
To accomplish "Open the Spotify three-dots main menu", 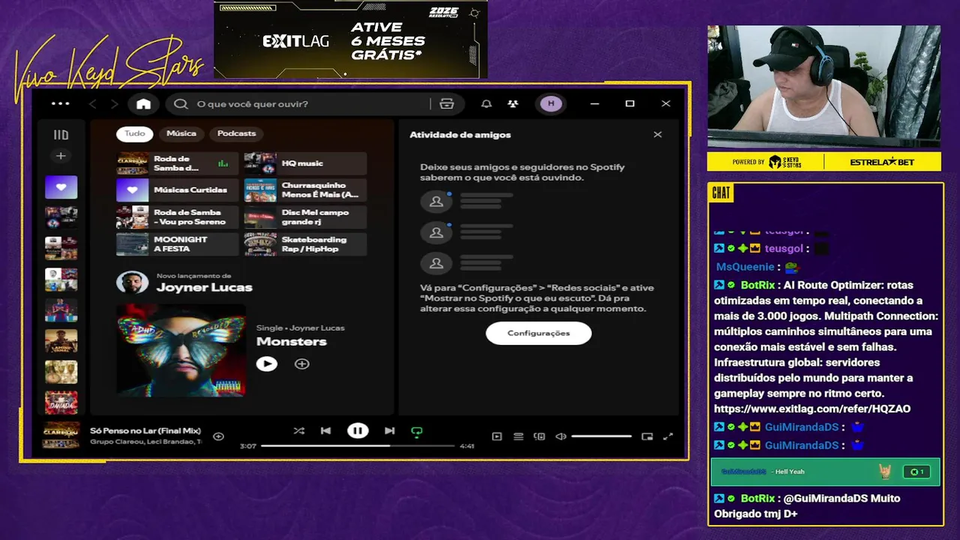I will click(x=60, y=103).
